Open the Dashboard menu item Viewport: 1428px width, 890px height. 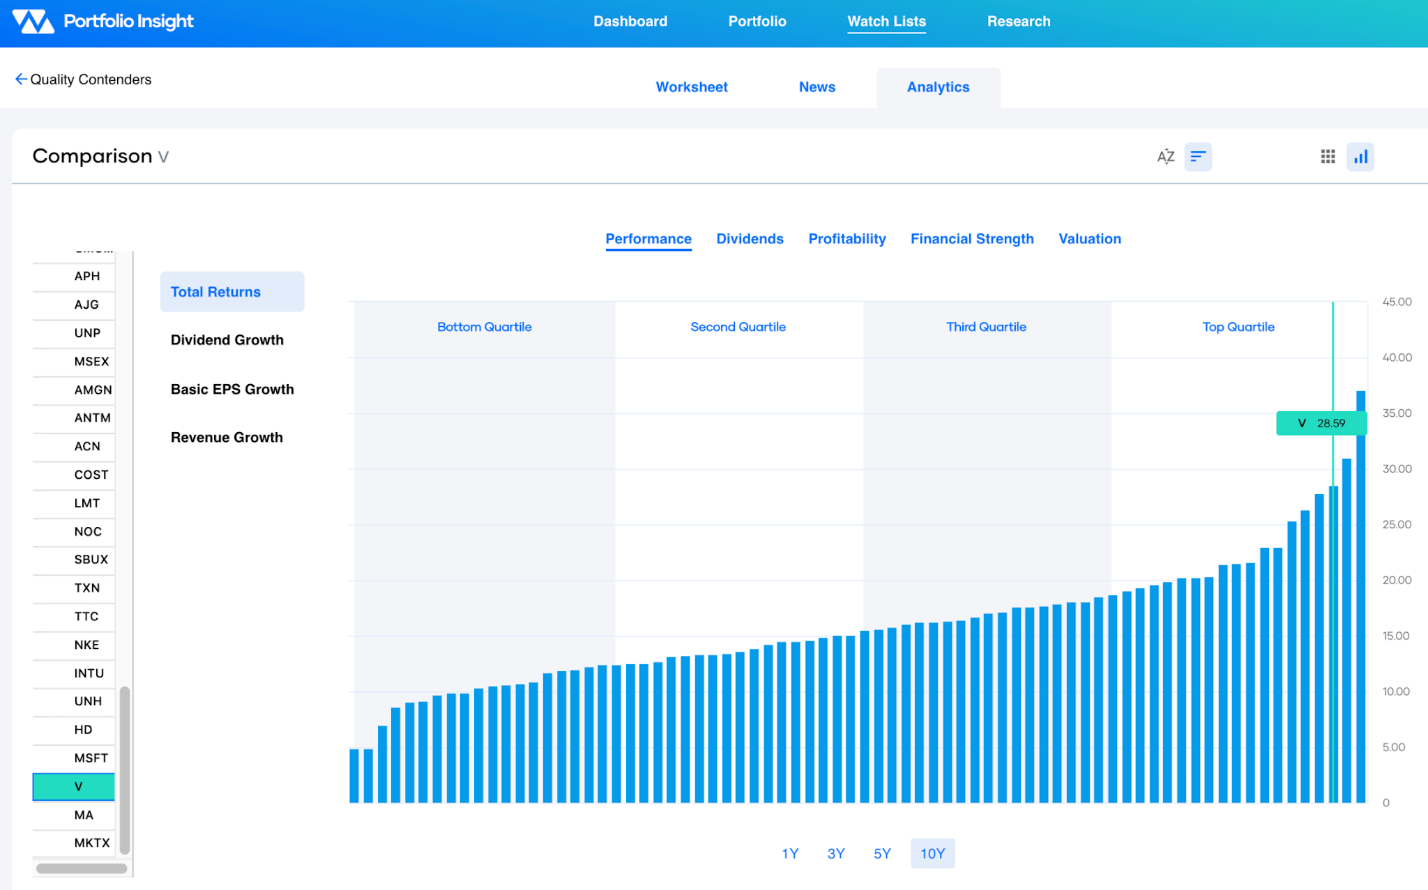click(630, 22)
